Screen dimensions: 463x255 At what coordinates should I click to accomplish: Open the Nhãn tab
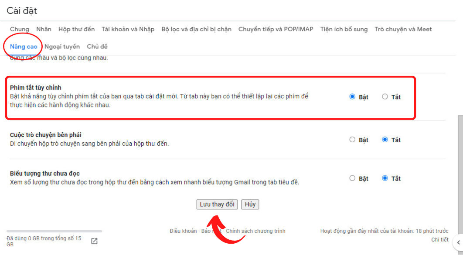coord(44,29)
